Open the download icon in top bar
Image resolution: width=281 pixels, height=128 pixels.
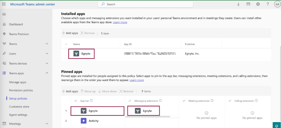tap(239, 4)
